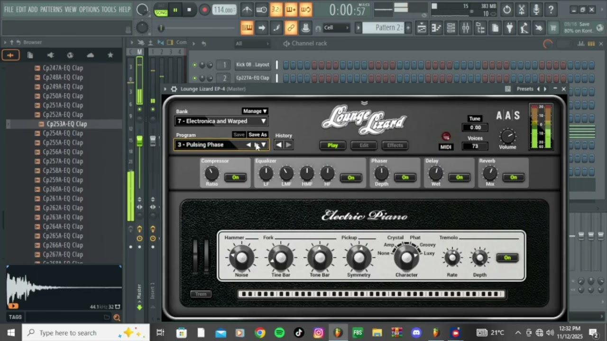This screenshot has height=341, width=607.
Task: Open the ADD menu
Action: click(x=33, y=9)
